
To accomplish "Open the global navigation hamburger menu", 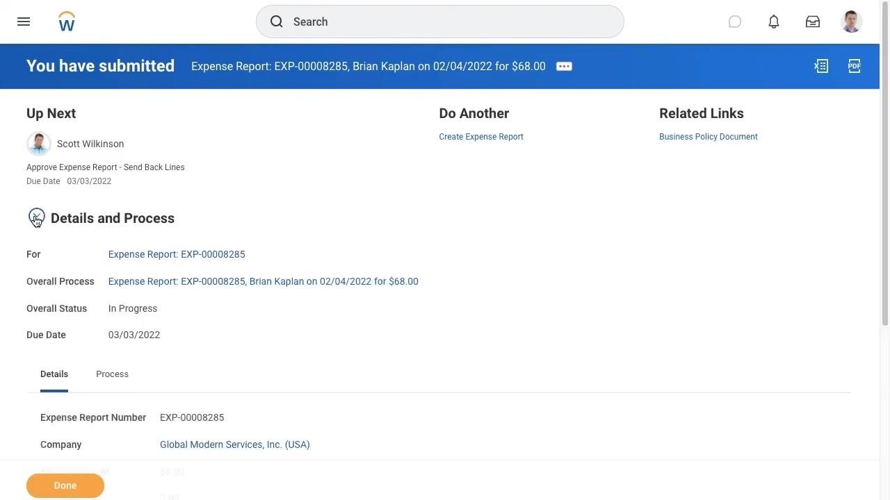I will coord(24,22).
